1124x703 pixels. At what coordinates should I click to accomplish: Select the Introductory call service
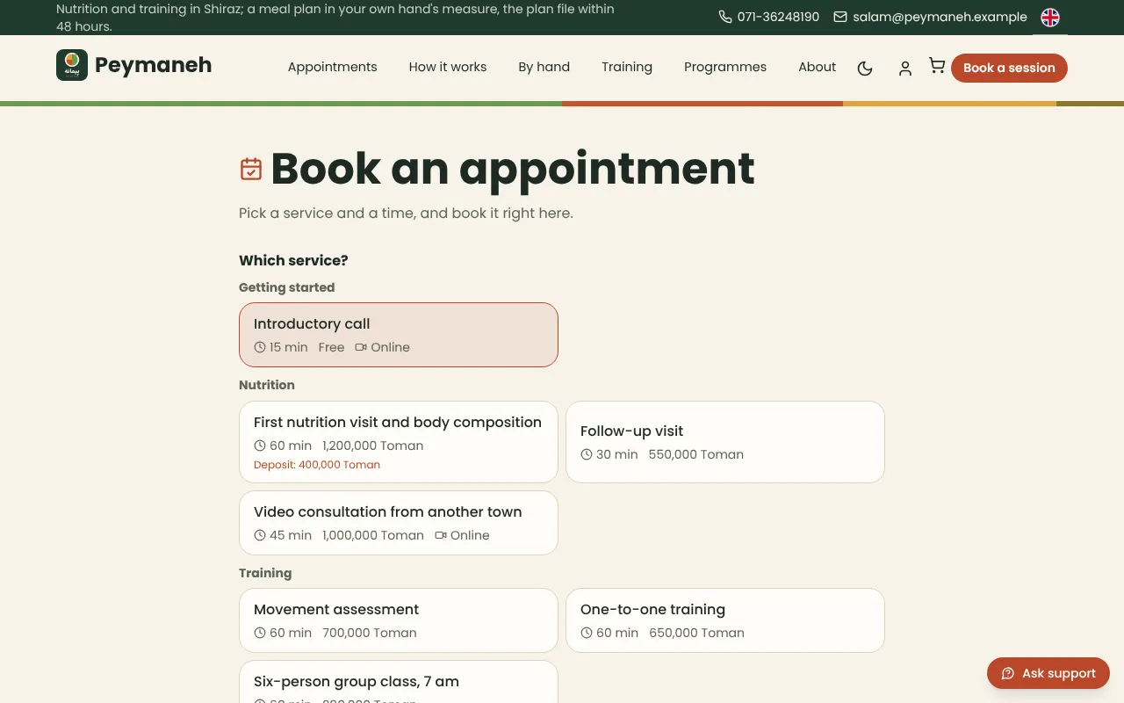[x=399, y=335]
